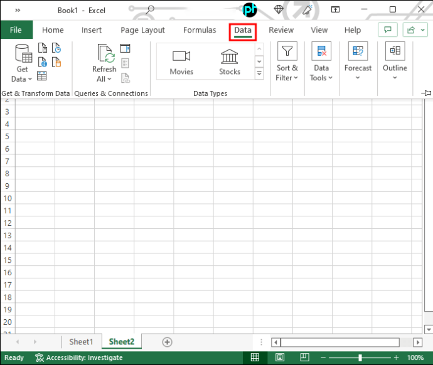Open the Help tab
The image size is (433, 365).
click(353, 30)
